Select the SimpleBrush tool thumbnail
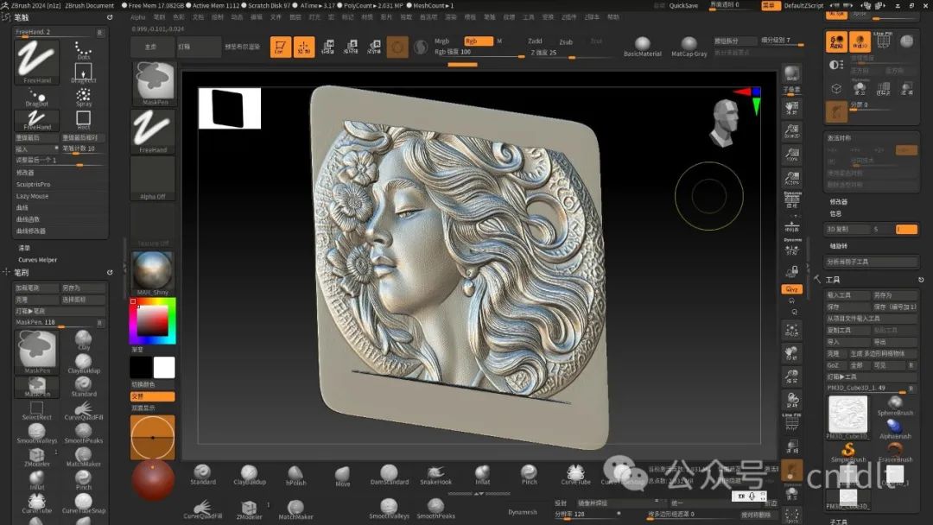 (x=848, y=452)
